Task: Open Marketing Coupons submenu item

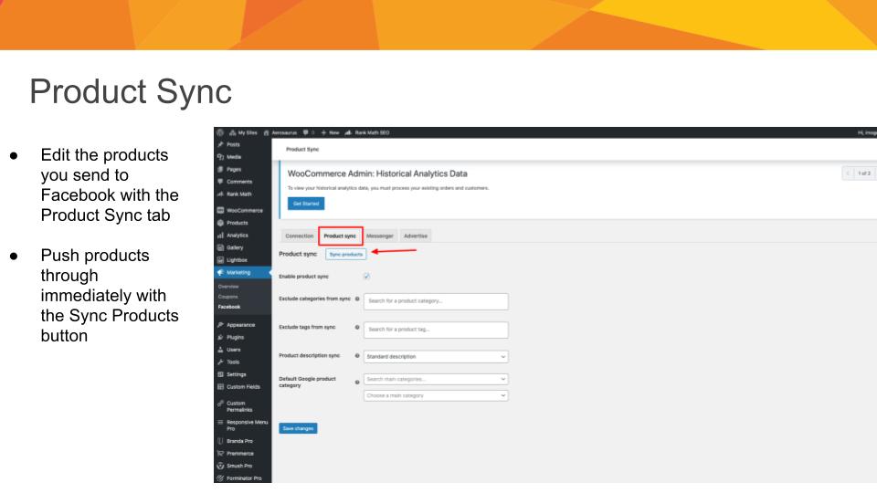Action: tap(227, 297)
